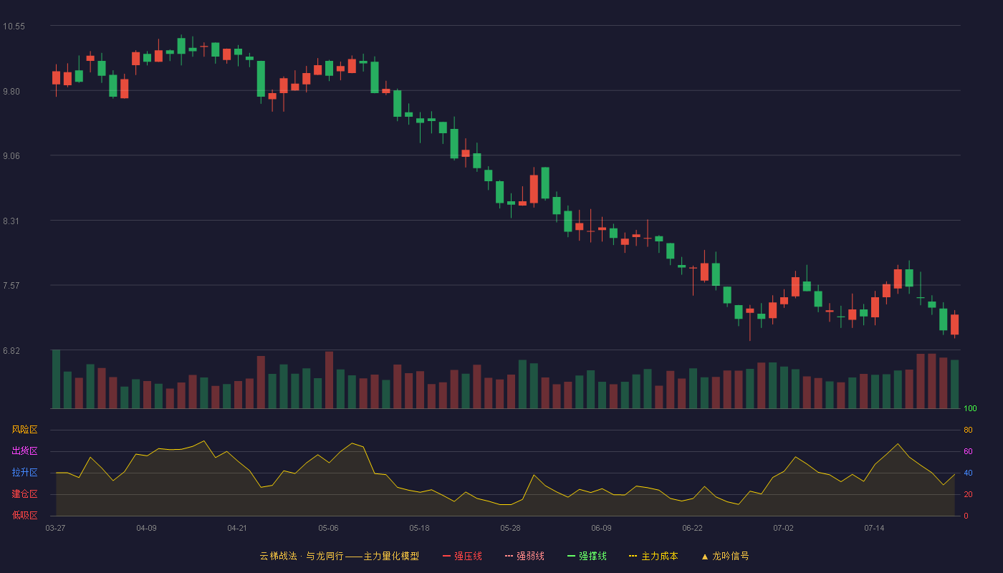Select the 出货区 zone label
Screen dimensions: 1003x573
click(24, 451)
